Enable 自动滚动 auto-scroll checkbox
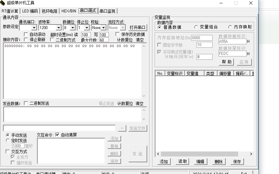 click(x=26, y=34)
